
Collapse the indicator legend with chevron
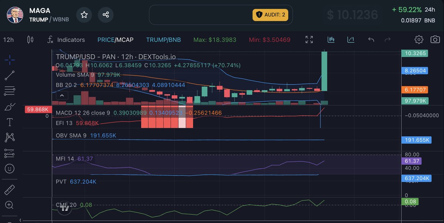[x=62, y=96]
